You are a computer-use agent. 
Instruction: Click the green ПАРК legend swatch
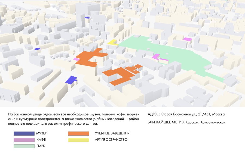tap(24, 146)
